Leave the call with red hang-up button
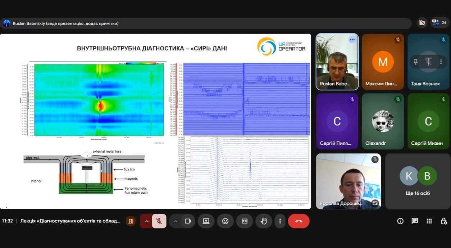The width and height of the screenshot is (451, 248). [299, 221]
